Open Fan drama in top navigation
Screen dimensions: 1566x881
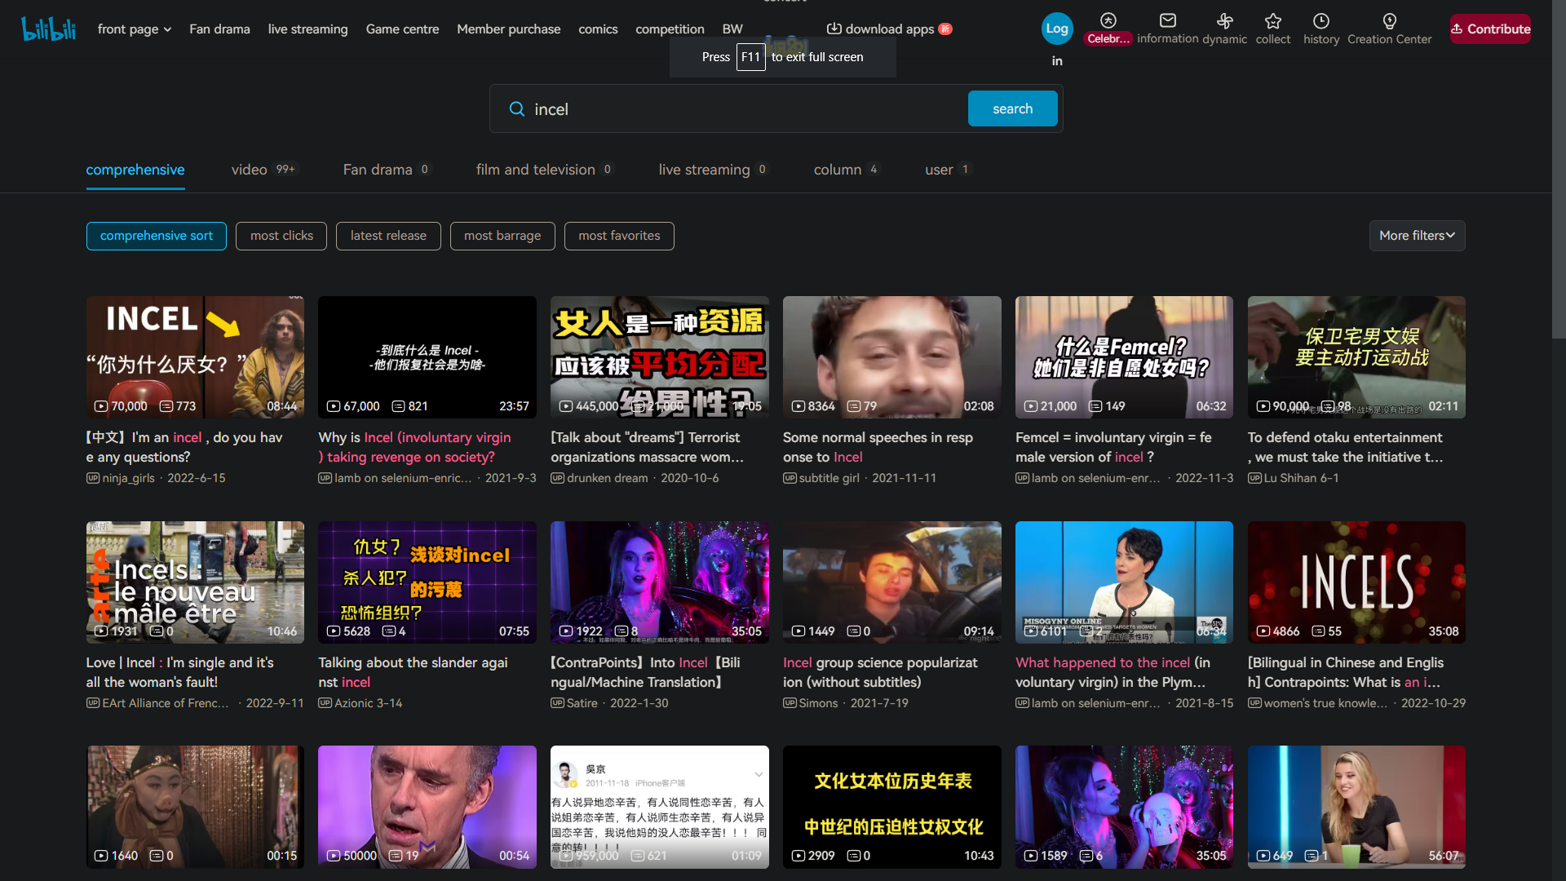coord(219,29)
